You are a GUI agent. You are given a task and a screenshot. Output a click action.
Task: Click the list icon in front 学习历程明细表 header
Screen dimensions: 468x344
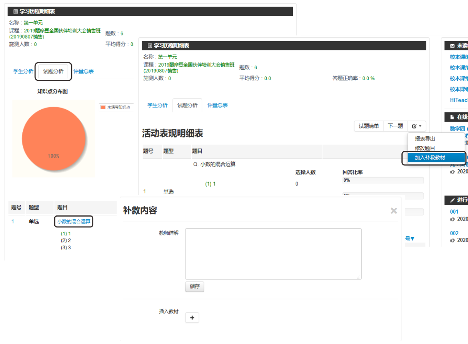pyautogui.click(x=150, y=46)
